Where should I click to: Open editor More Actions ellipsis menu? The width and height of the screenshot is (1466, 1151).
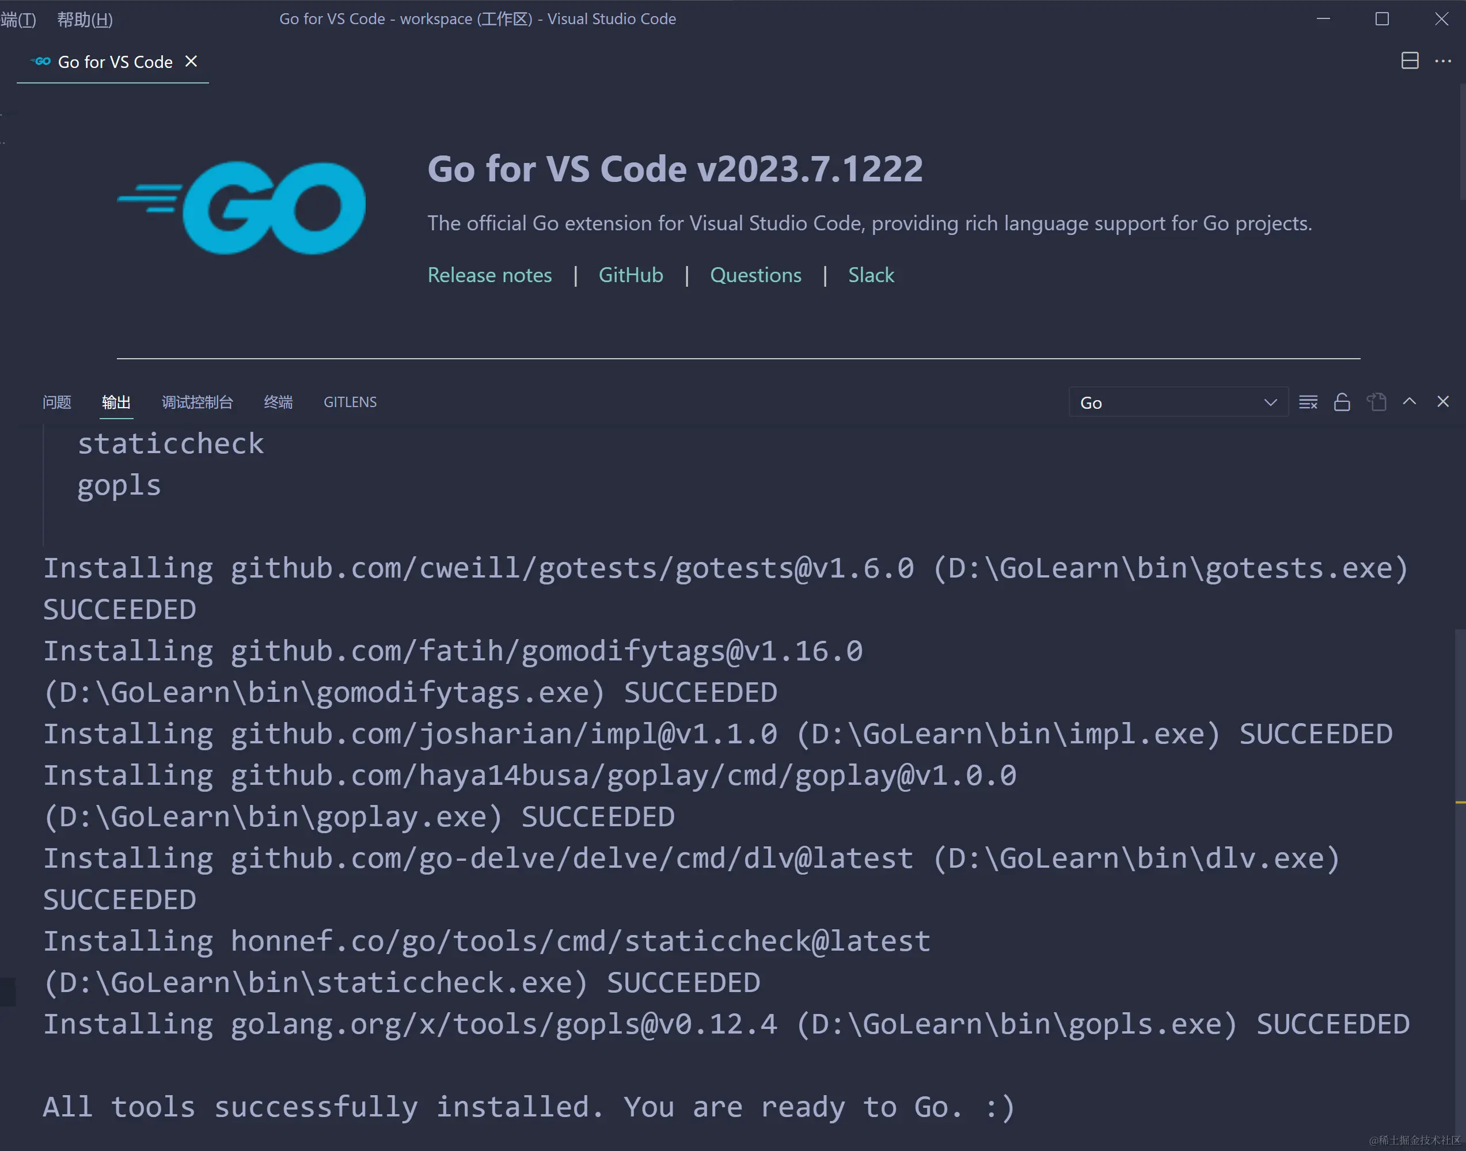click(x=1442, y=60)
